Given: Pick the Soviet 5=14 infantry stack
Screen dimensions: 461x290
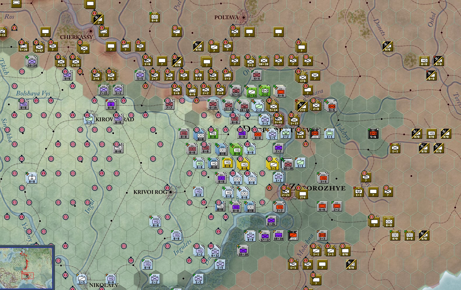Looking at the screenshot, I should click(273, 106).
